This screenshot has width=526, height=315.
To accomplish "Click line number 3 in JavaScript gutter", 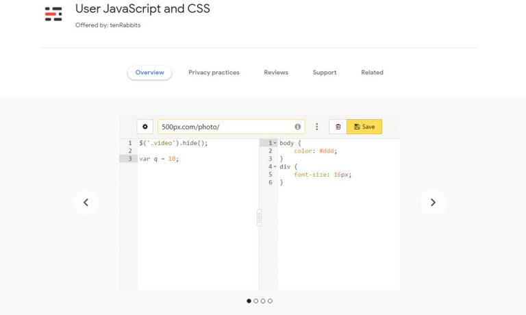I will click(x=130, y=159).
